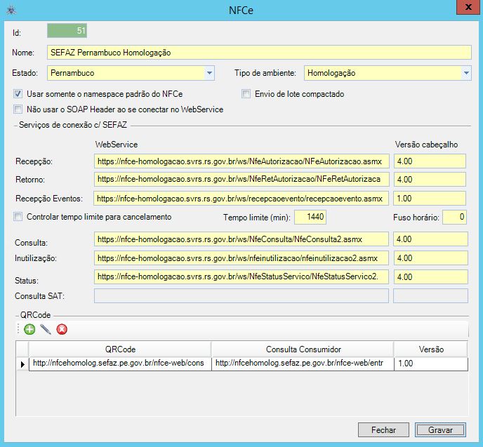483x447 pixels.
Task: Toggle Usar somente o namespace padrão do NFCe
Action: (x=18, y=93)
